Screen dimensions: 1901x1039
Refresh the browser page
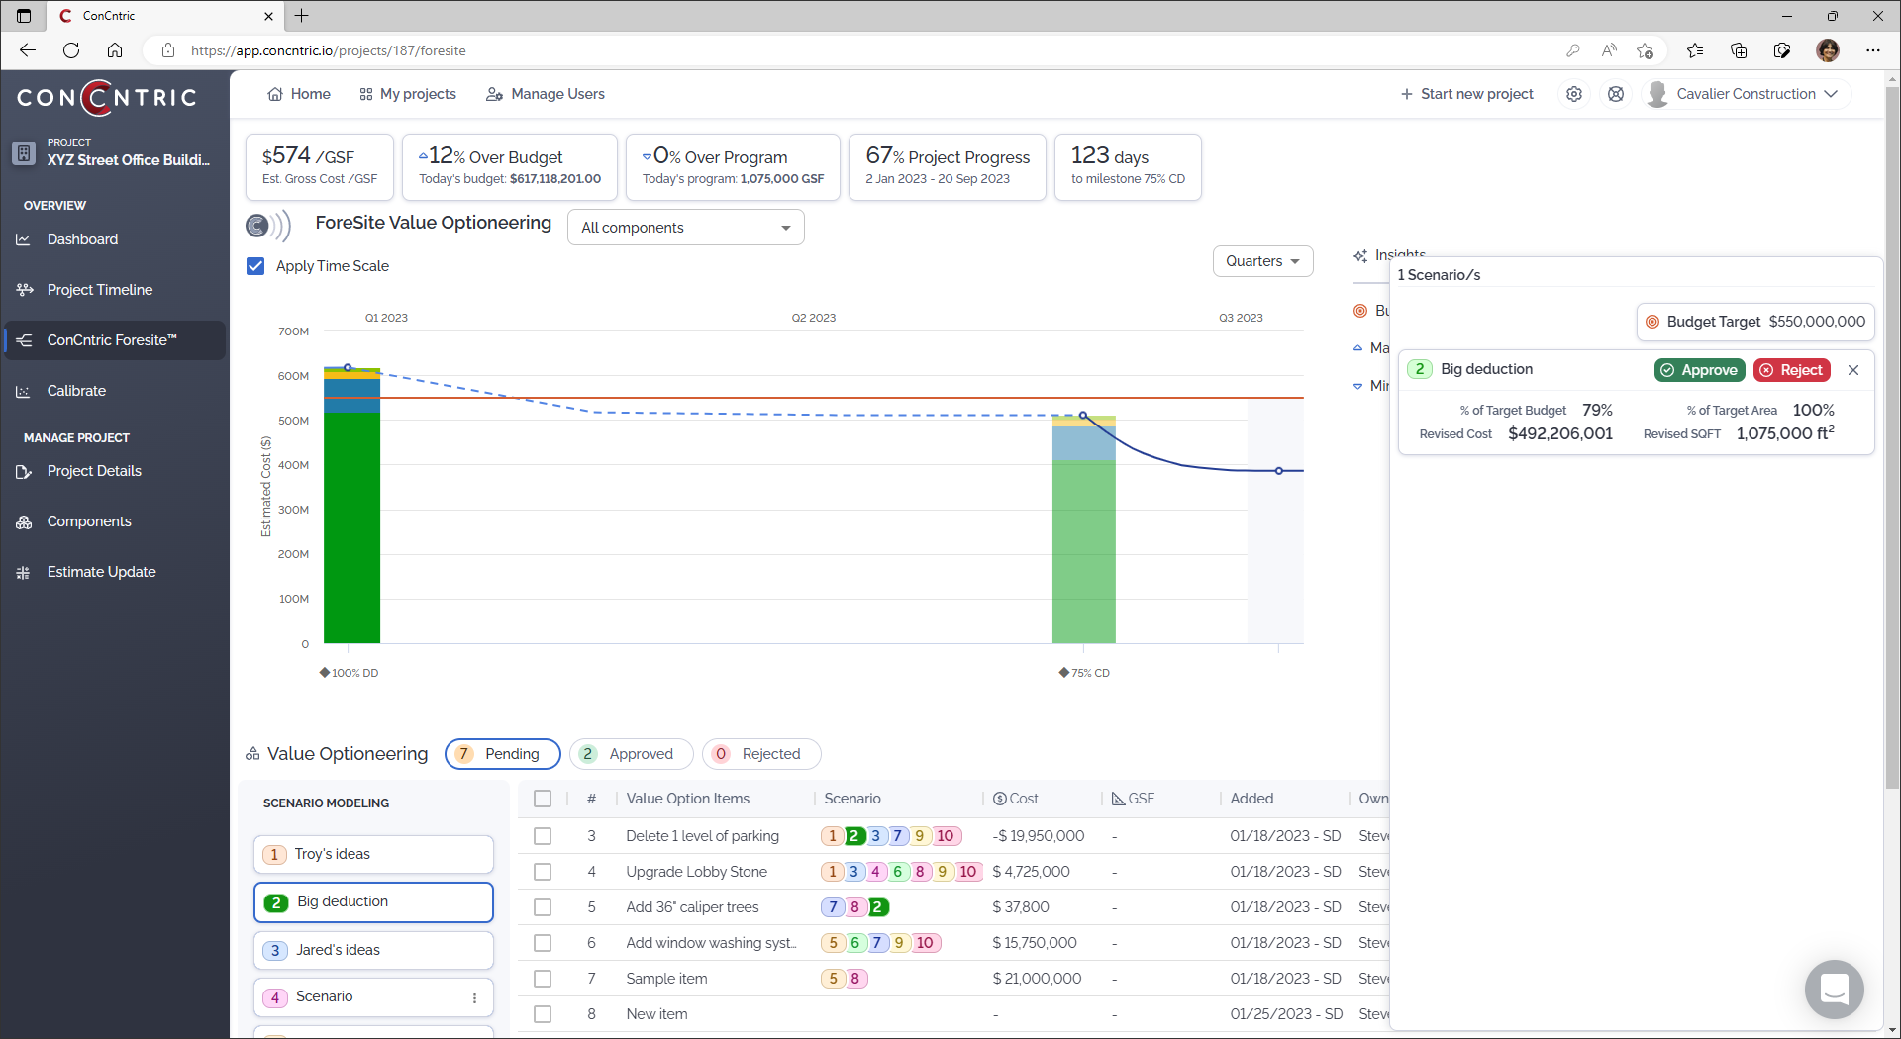pyautogui.click(x=71, y=50)
